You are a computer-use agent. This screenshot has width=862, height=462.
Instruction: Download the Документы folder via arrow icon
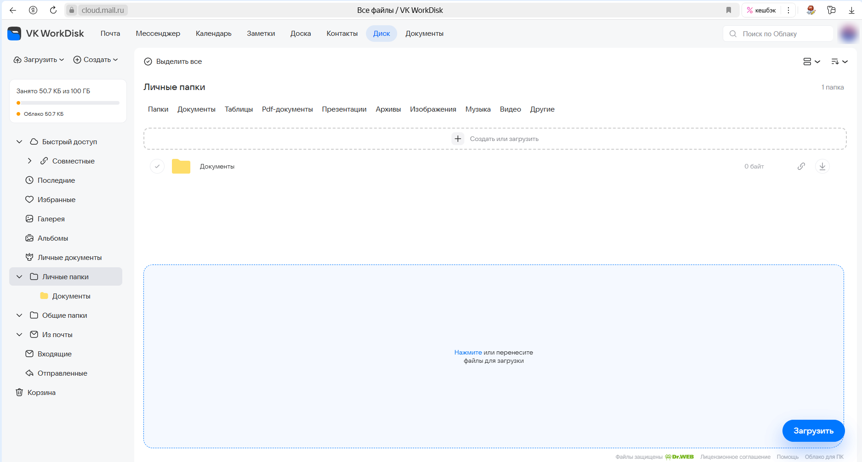click(x=822, y=166)
